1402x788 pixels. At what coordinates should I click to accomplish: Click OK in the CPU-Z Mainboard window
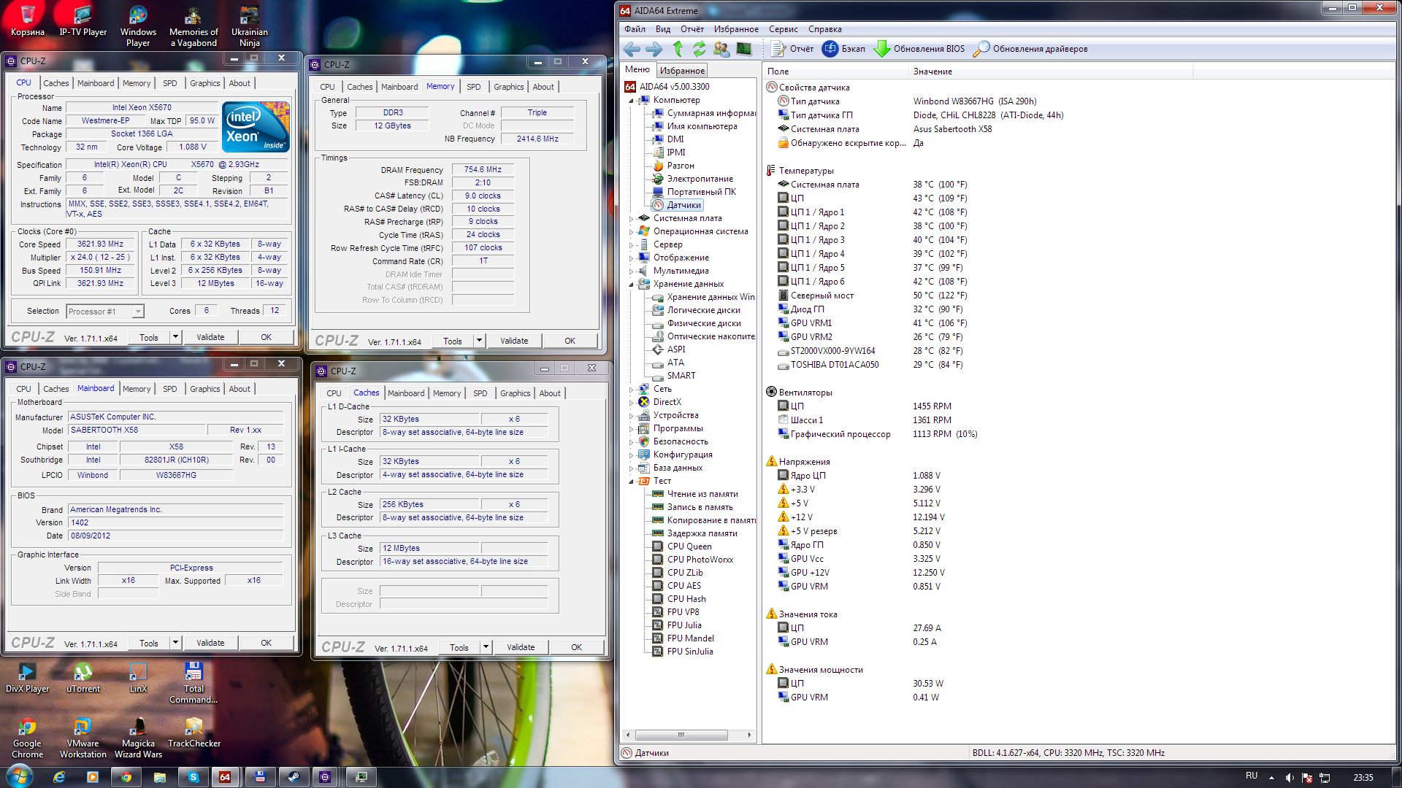266,643
